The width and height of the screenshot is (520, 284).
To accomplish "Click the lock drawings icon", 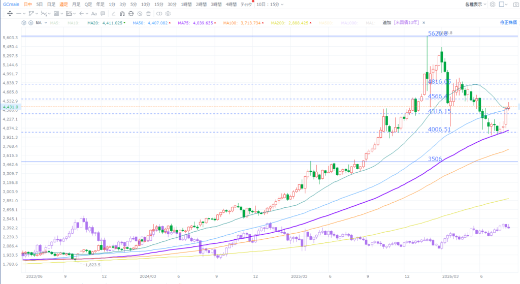I will pos(131,14).
